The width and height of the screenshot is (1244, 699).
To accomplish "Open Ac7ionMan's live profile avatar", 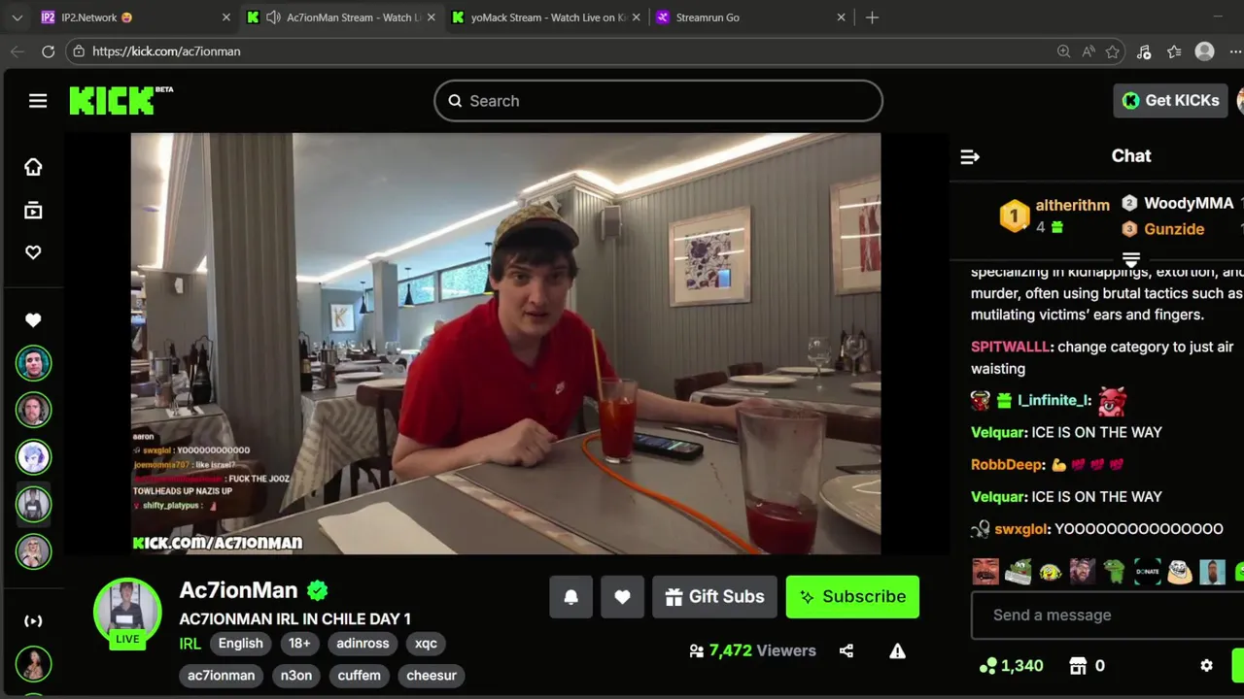I will pyautogui.click(x=127, y=612).
